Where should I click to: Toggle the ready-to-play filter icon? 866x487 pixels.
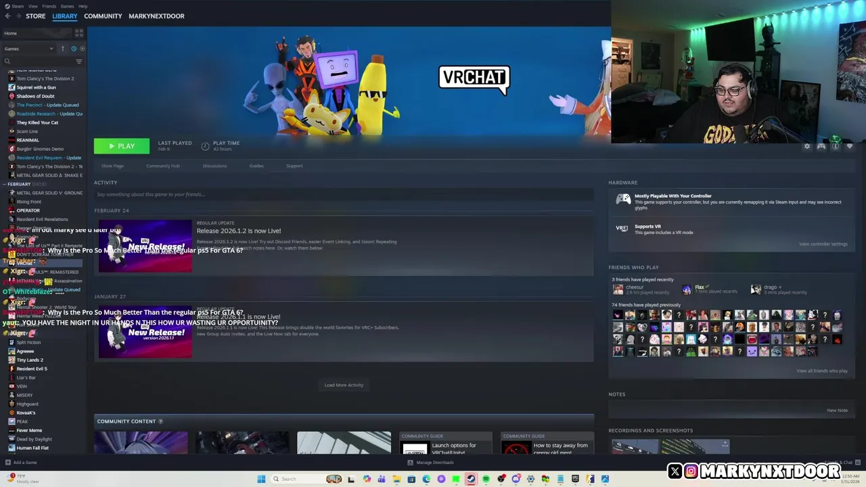[83, 49]
